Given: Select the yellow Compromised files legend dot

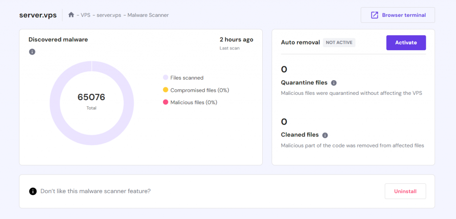Looking at the screenshot, I should click(166, 90).
